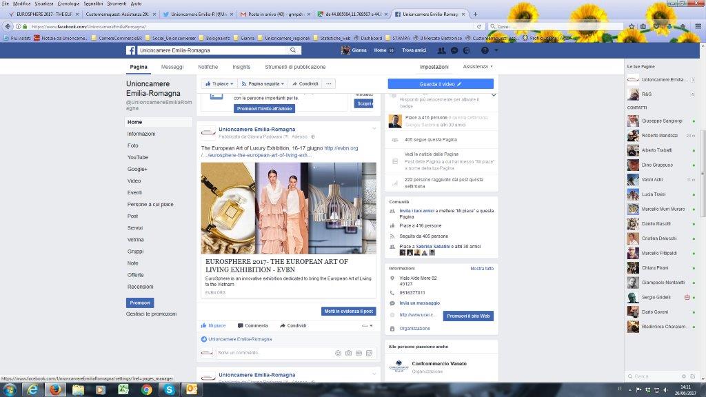
Task: Open the Messaggi tab
Action: [172, 67]
